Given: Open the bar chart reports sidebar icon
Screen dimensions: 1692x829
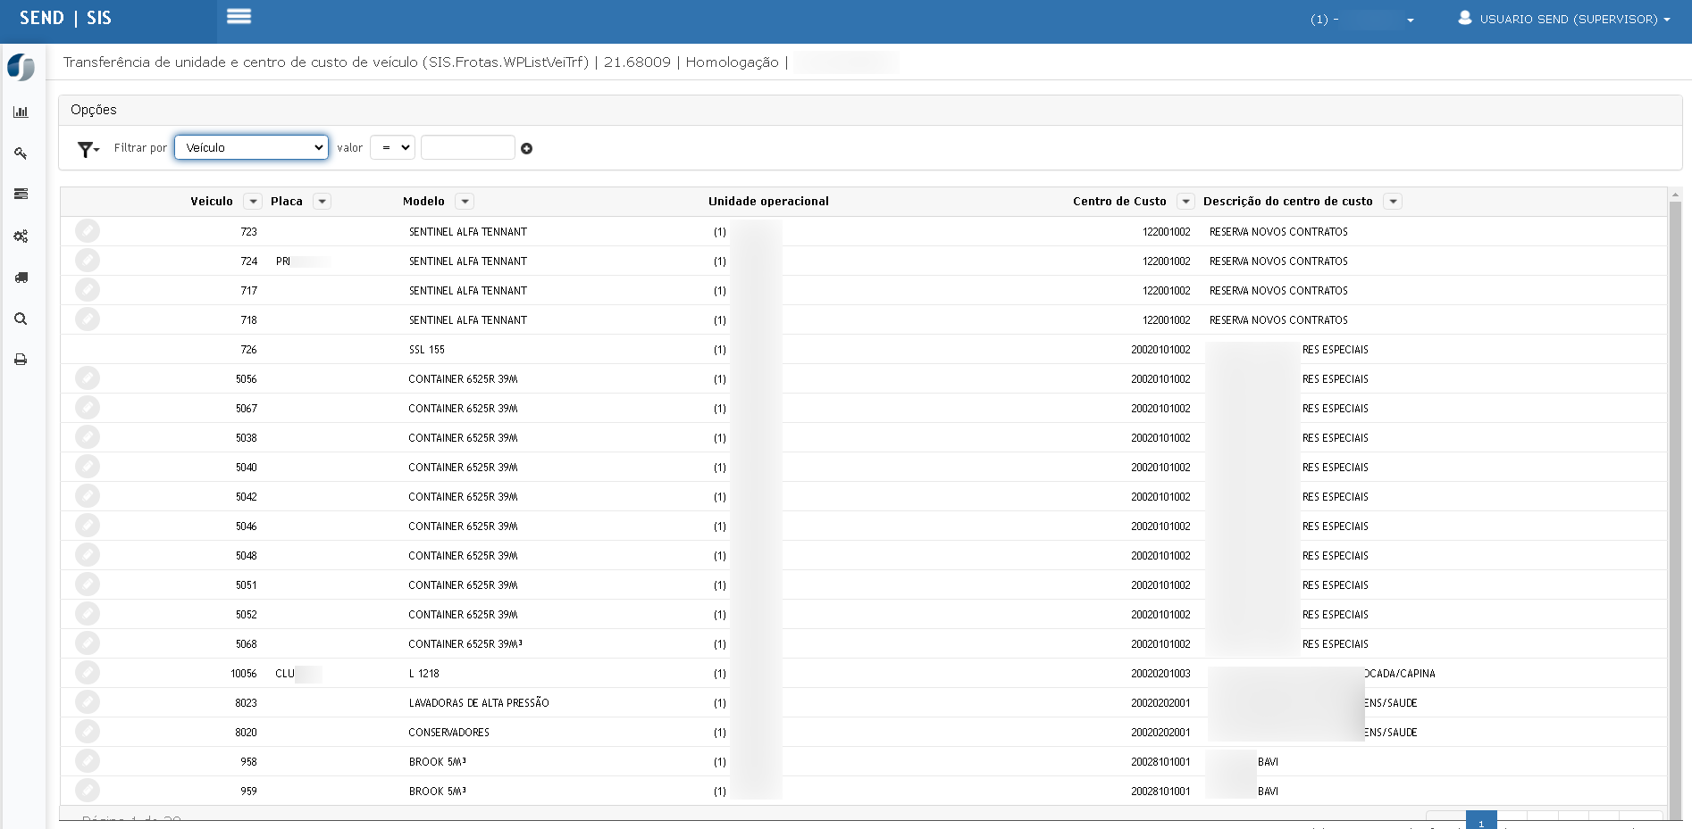Looking at the screenshot, I should [21, 112].
